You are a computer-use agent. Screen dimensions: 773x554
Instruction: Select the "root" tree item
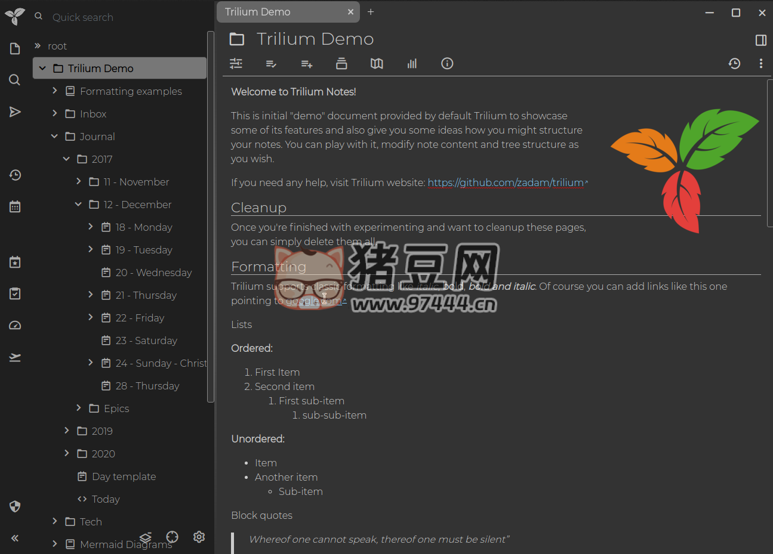coord(57,46)
